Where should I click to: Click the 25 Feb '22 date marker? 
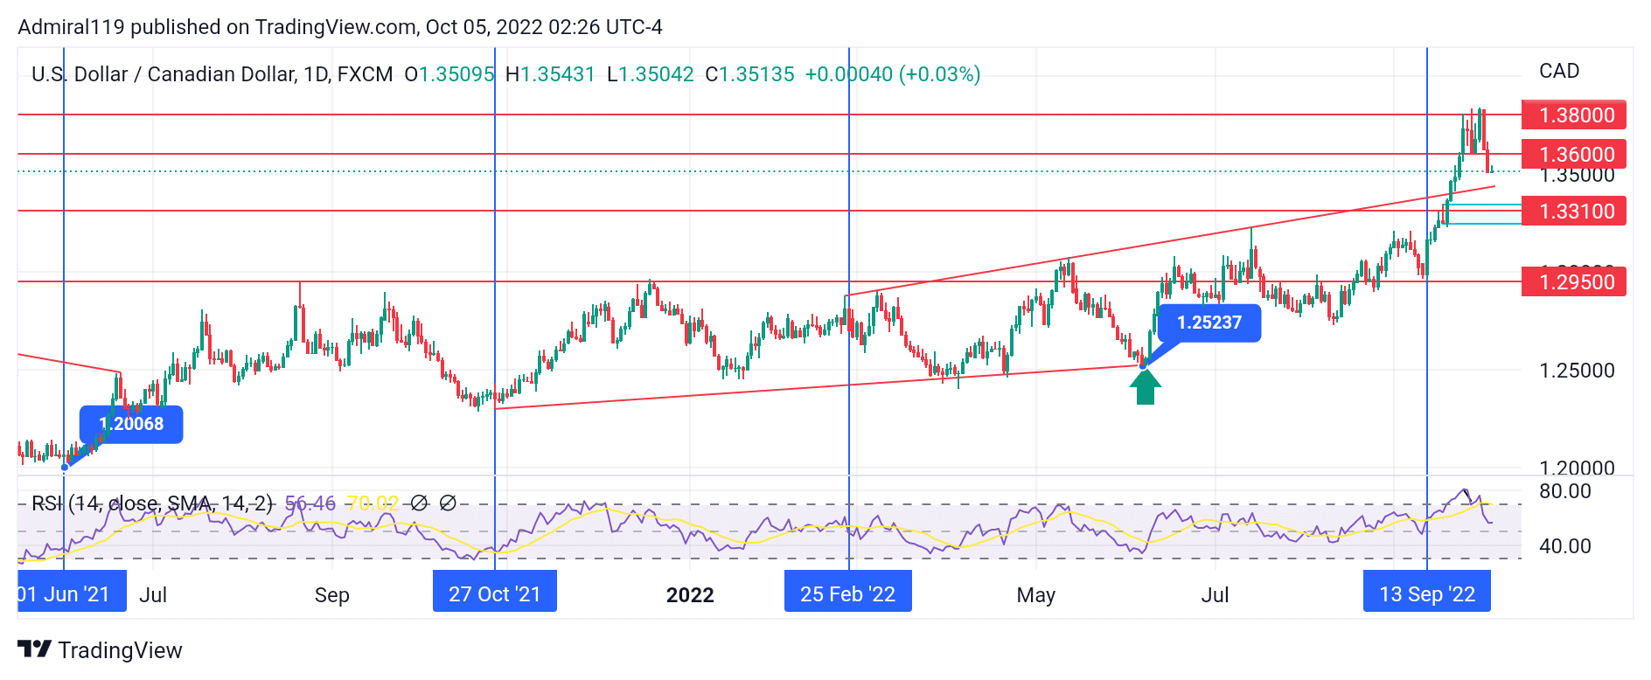click(847, 592)
